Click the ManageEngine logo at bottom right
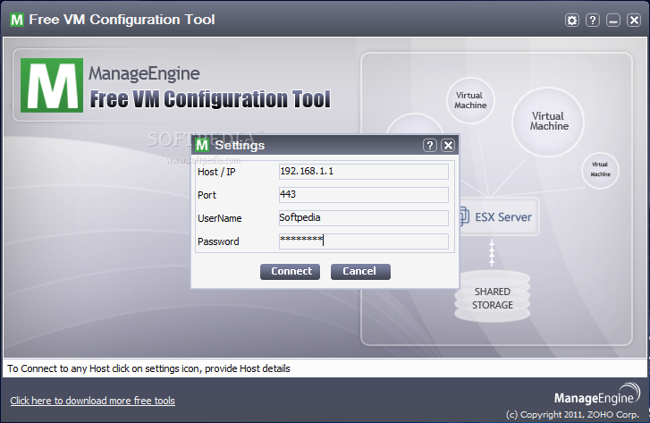Screen dimensions: 650x423 click(597, 394)
